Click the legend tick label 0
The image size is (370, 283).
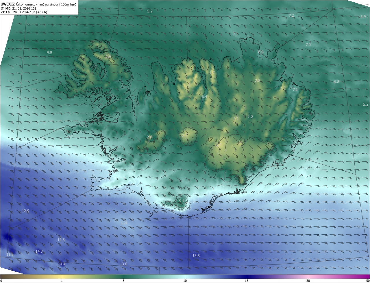(x=1, y=281)
